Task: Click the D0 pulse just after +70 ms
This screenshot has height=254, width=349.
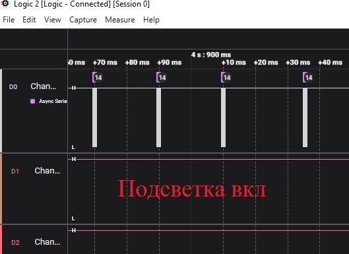Action: pyautogui.click(x=94, y=117)
